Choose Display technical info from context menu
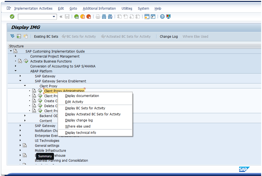The height and width of the screenshot is (176, 262). pos(95,132)
